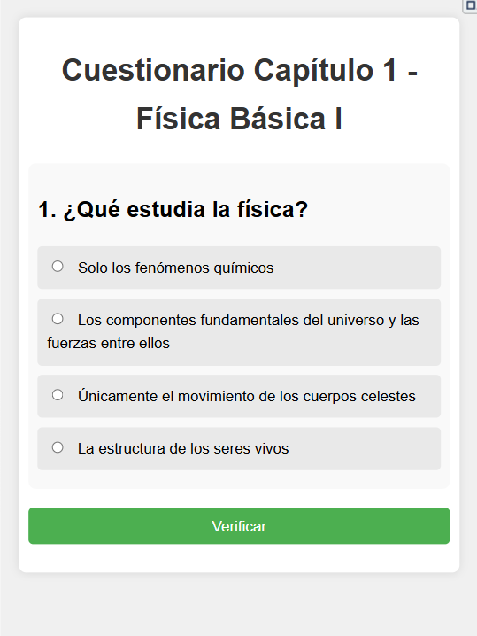The width and height of the screenshot is (477, 636).
Task: Click the green Verificar button
Action: (239, 525)
